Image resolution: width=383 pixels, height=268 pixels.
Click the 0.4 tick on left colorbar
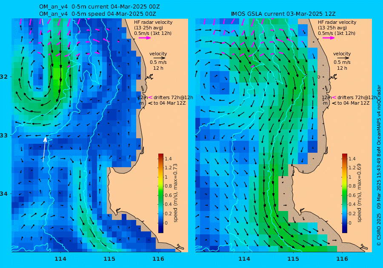[x=168, y=204]
